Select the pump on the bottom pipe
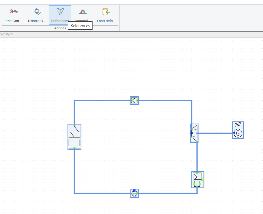 tap(134, 193)
